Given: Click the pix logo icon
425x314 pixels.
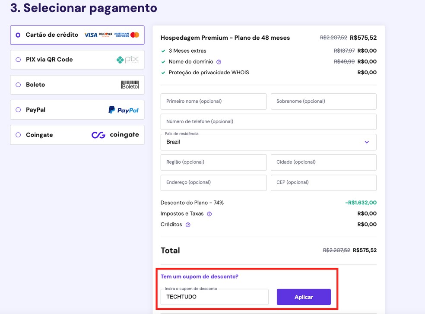Looking at the screenshot, I should [x=127, y=60].
